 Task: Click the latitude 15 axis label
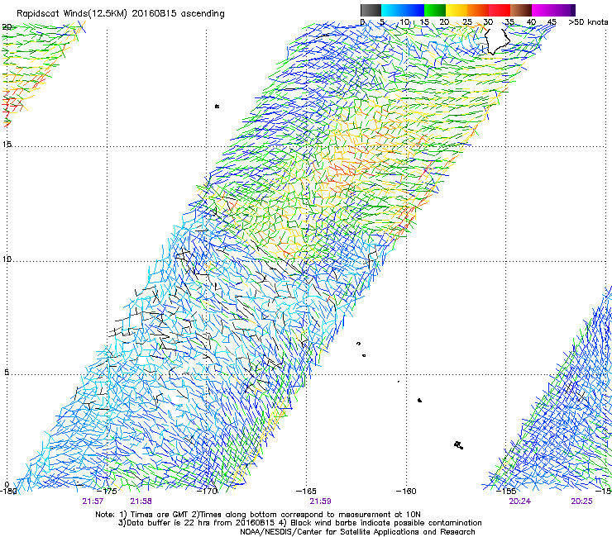coord(7,145)
